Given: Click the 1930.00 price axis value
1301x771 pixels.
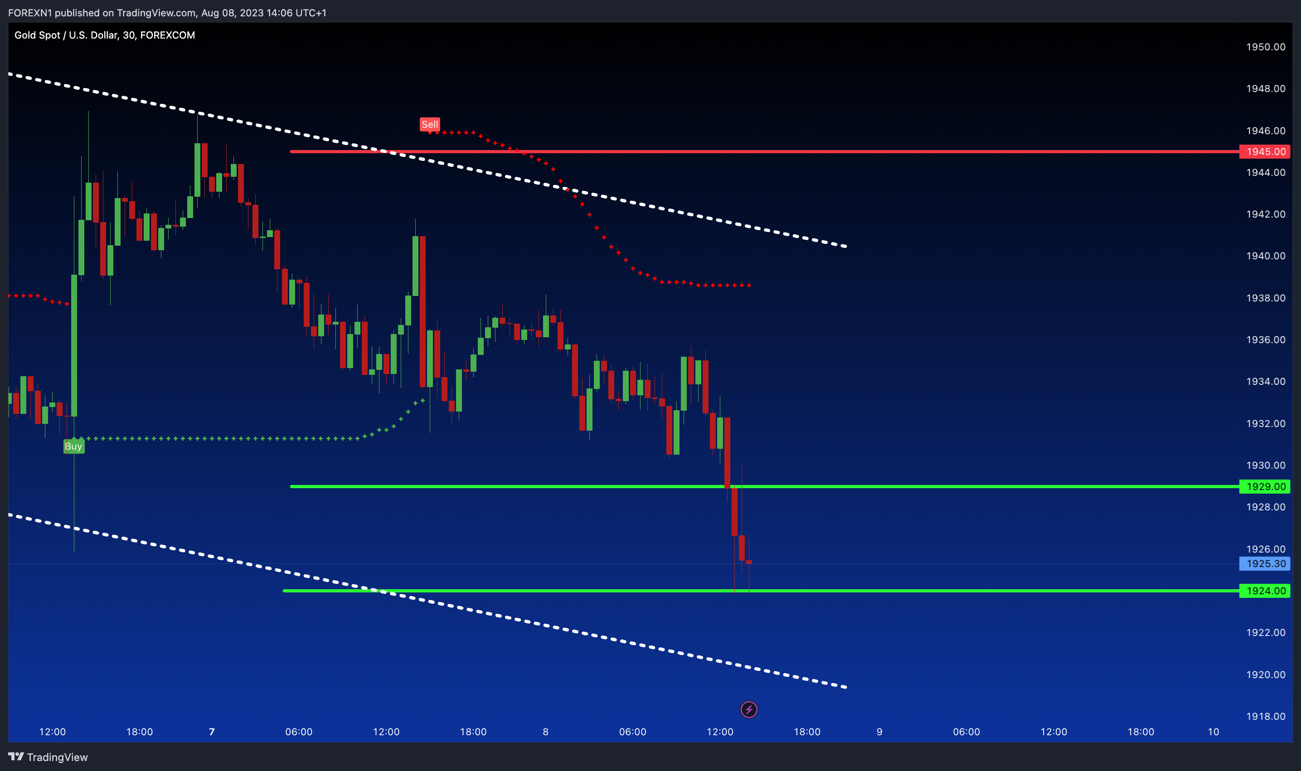Looking at the screenshot, I should tap(1266, 465).
